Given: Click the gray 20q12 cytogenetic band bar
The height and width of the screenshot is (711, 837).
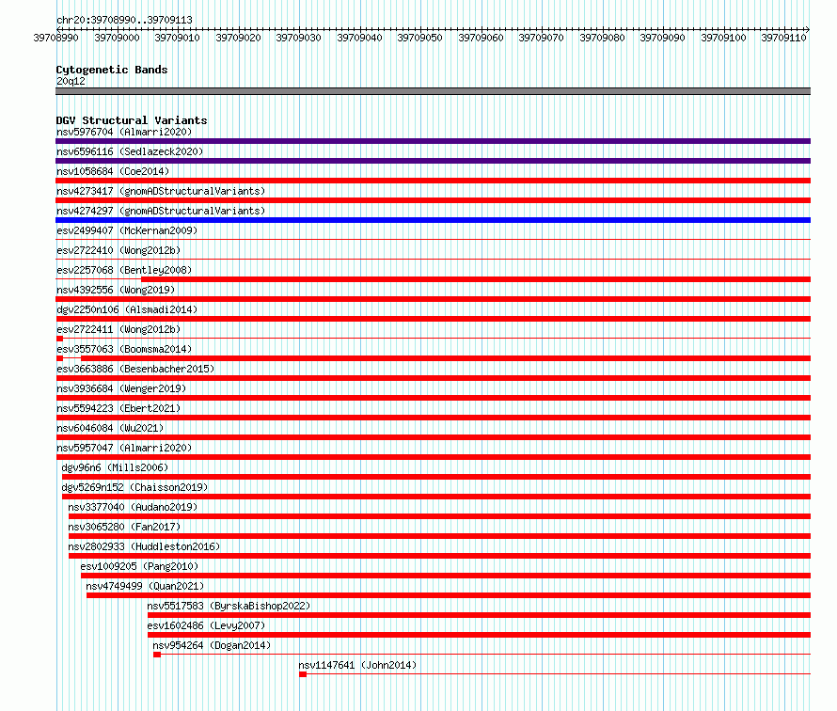Looking at the screenshot, I should point(433,91).
